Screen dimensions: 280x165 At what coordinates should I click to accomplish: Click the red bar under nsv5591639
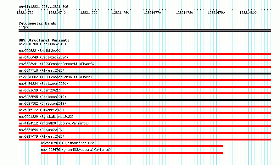pos(145,93)
